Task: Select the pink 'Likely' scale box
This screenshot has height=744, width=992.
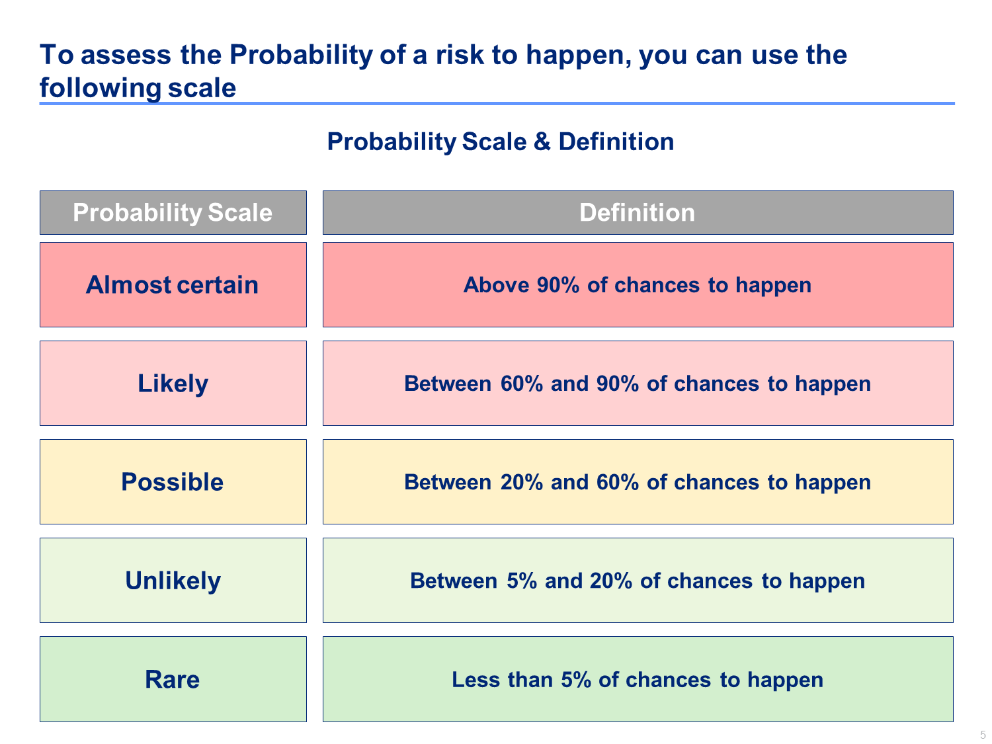Action: tap(173, 383)
